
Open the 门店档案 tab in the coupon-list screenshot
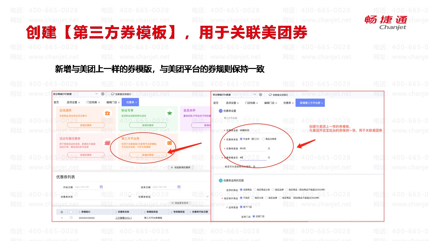coord(91,102)
